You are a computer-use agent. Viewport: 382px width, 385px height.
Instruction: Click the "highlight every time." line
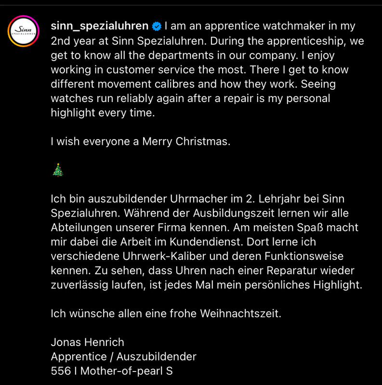click(x=103, y=113)
